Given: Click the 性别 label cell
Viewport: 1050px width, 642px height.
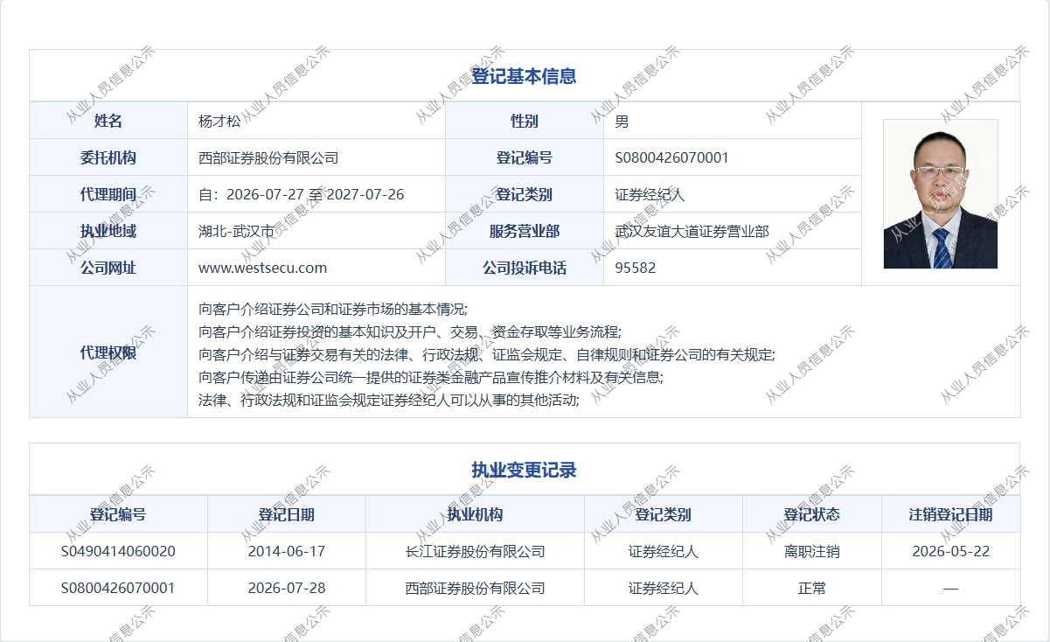Looking at the screenshot, I should tap(525, 121).
